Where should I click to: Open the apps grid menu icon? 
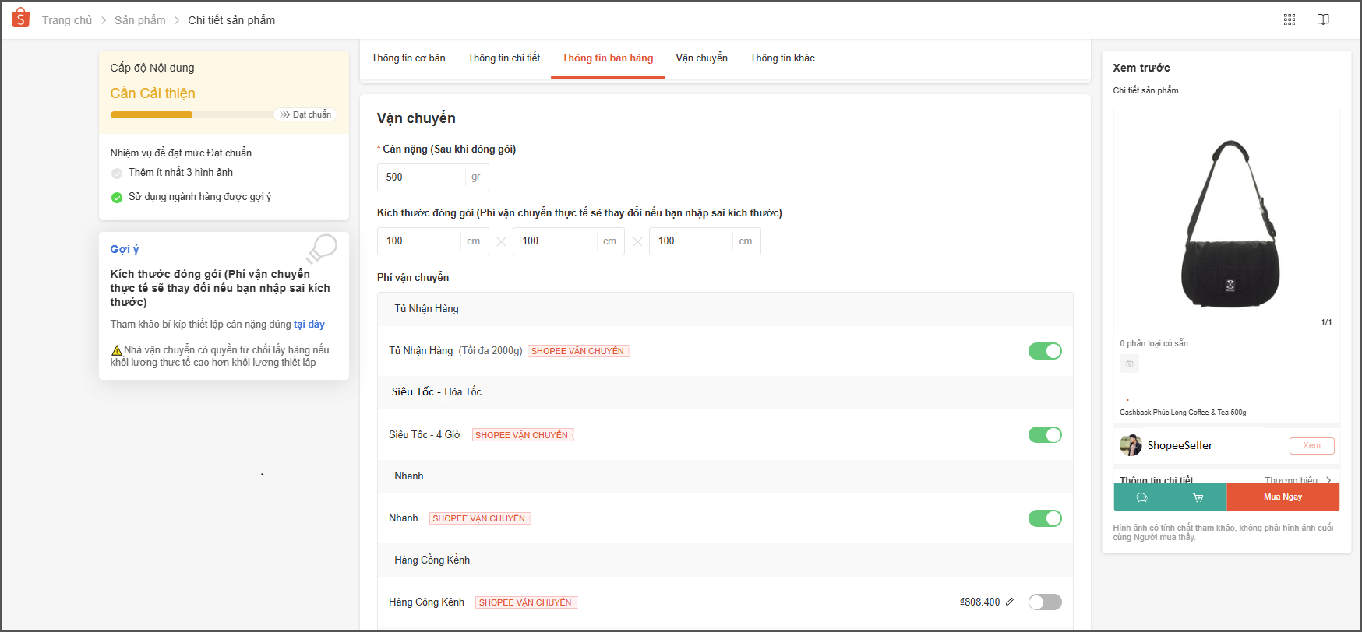1290,19
